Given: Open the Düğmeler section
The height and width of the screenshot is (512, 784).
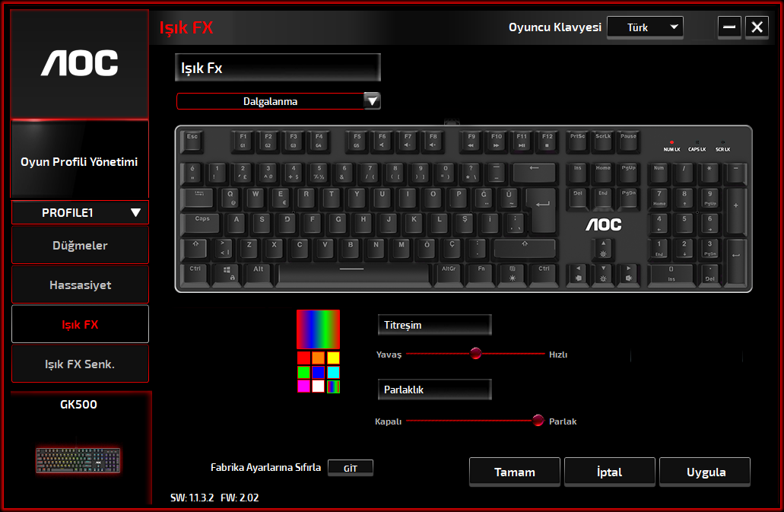Looking at the screenshot, I should click(x=80, y=246).
